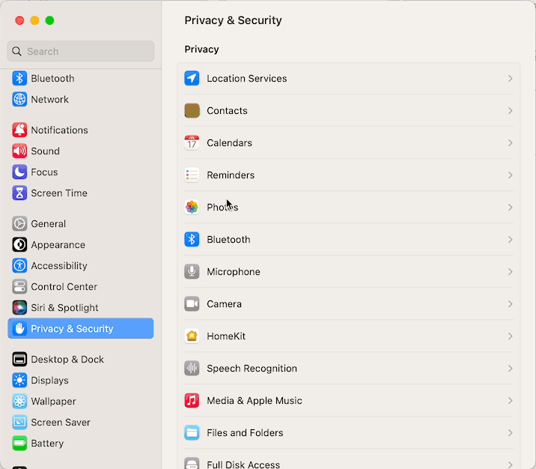Click the Location Services arrow icon
Viewport: 536px width, 469px height.
192,79
